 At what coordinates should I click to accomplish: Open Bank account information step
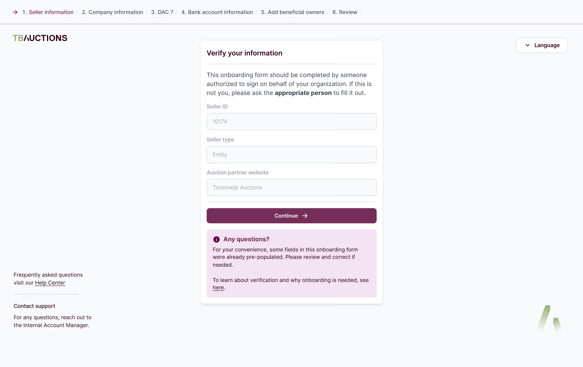coord(217,12)
